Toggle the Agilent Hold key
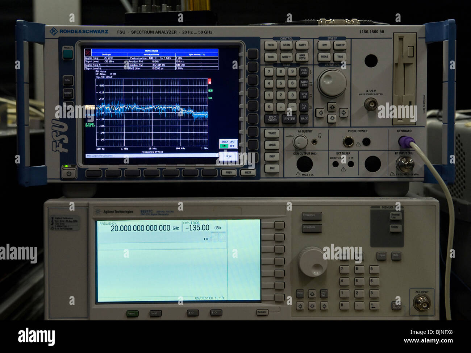The width and height of the screenshot is (471, 353). click(300, 294)
